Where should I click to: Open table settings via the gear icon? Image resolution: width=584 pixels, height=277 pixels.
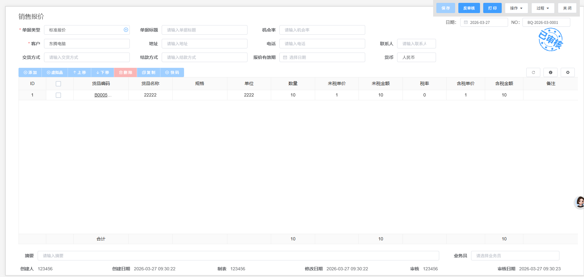coord(567,73)
